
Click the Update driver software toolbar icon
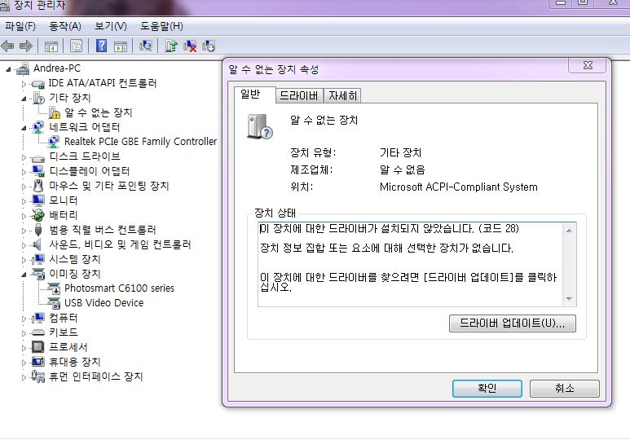(171, 46)
